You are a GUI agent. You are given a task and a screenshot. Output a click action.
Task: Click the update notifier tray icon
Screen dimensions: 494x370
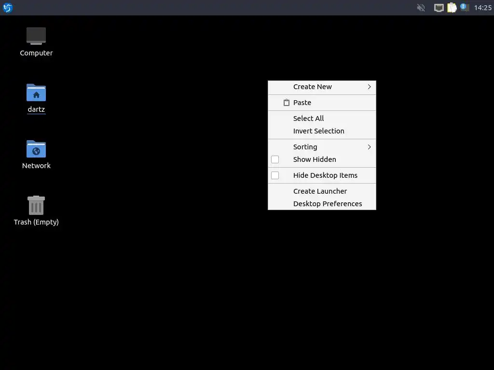coord(465,7)
